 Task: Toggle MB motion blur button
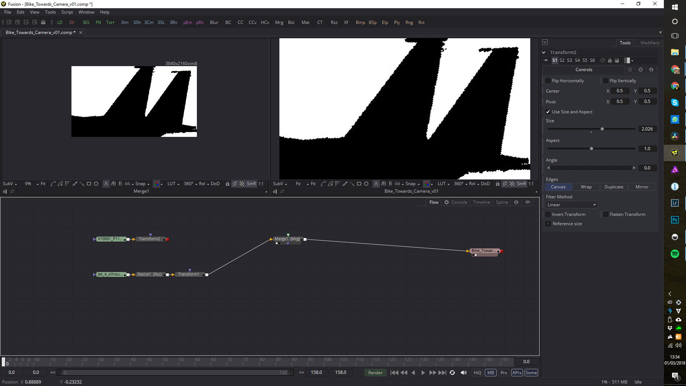pos(491,372)
